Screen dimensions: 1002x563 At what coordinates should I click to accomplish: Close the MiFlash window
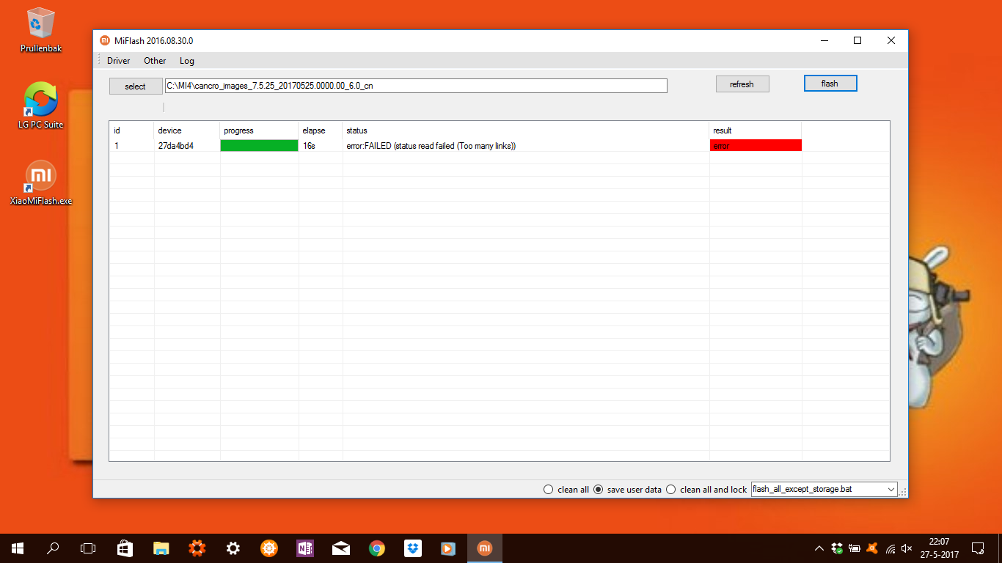[x=891, y=41]
